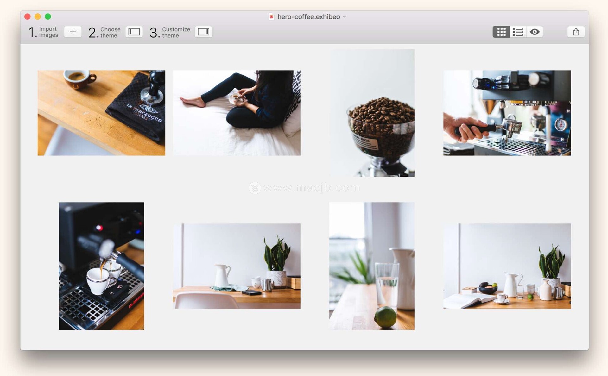608x376 pixels.
Task: Switch to grid view layout
Action: coord(501,32)
